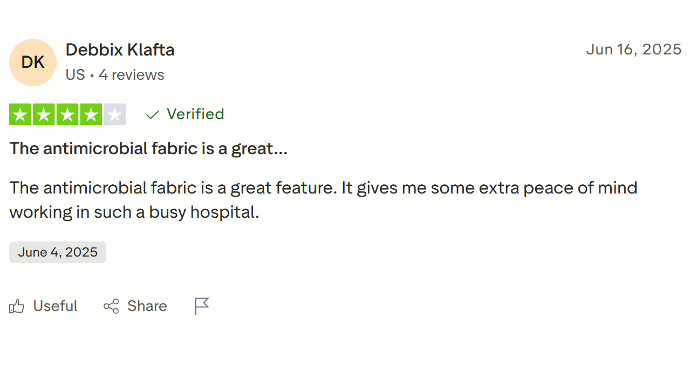Click the fifth grey empty star
697x373 pixels.
(x=114, y=114)
